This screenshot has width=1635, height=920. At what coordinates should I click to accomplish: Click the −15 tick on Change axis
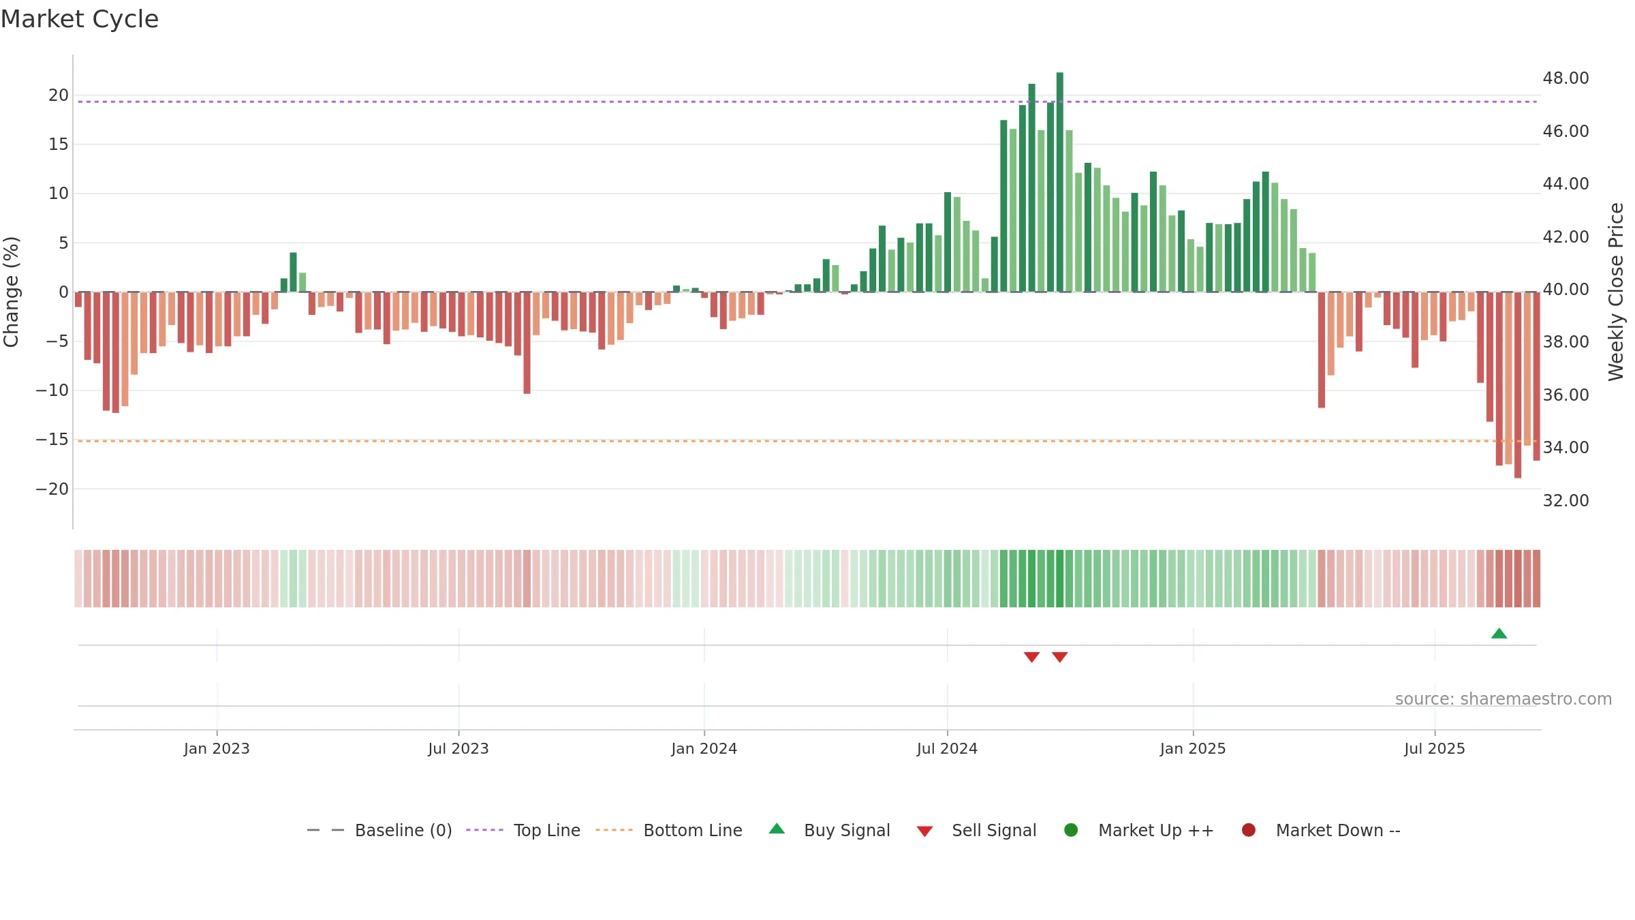(52, 440)
